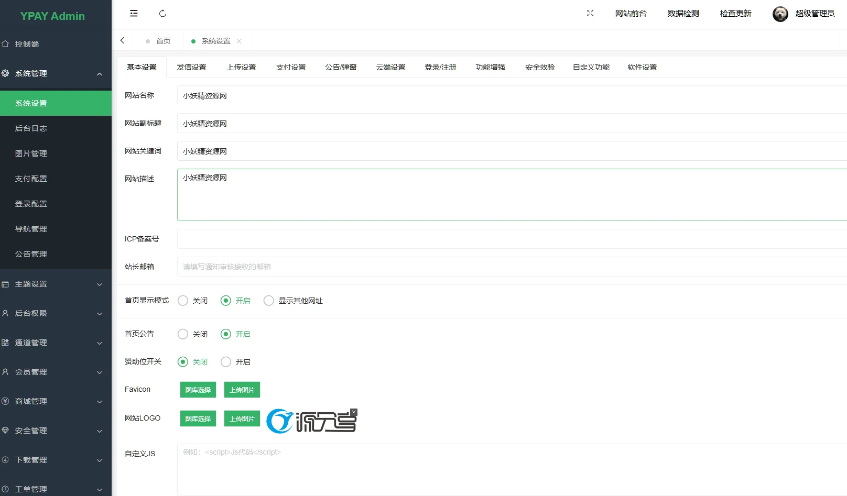Open 支付配置 in the sidebar
Viewport: 847px width, 496px height.
pos(56,179)
